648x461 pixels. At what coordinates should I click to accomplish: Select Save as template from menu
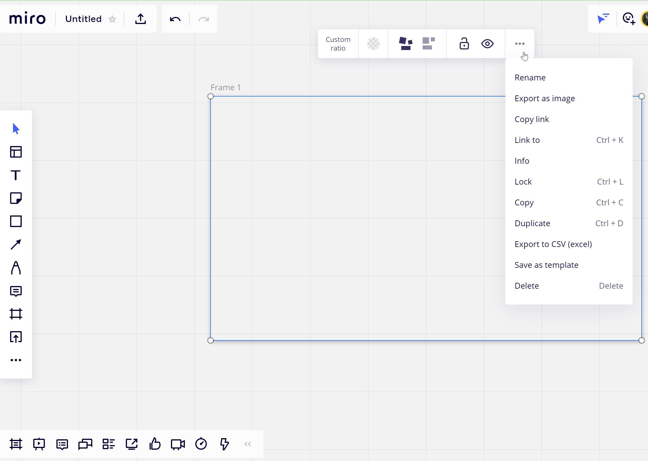click(546, 265)
